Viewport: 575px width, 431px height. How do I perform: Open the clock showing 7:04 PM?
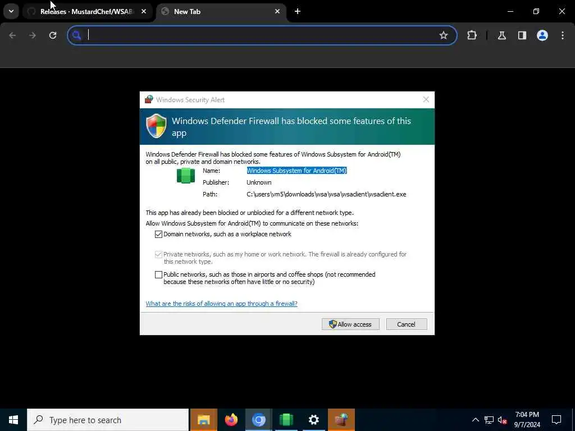click(527, 420)
